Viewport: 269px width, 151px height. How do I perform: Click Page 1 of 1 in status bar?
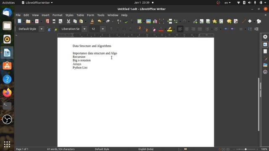[22, 149]
